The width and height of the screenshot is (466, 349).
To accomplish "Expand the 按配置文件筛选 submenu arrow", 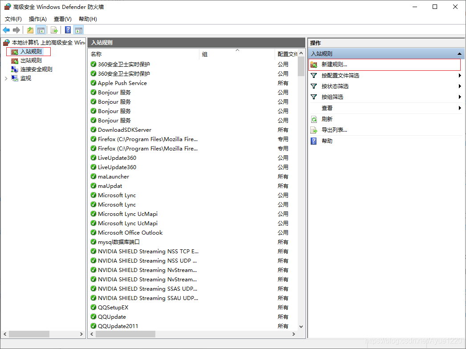I will [x=460, y=76].
